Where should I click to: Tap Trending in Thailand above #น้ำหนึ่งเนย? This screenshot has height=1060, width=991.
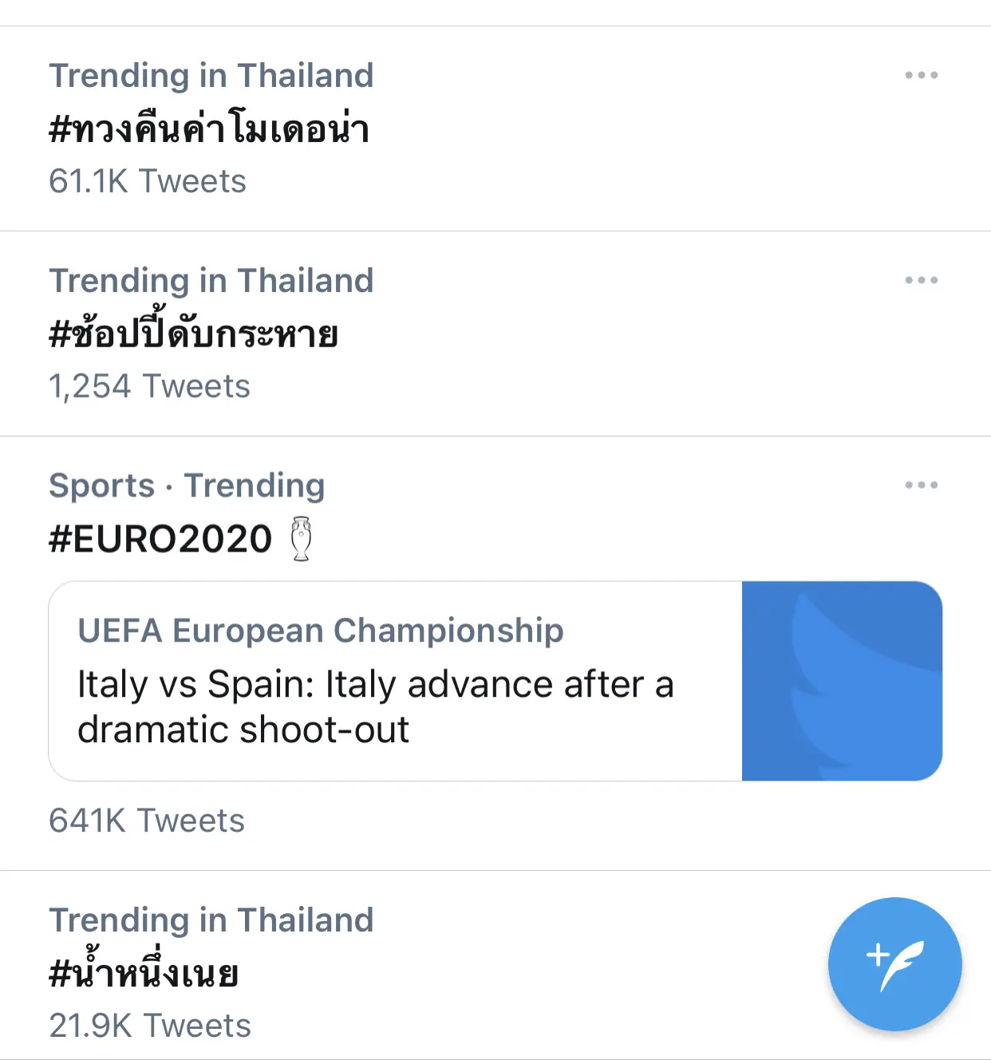pyautogui.click(x=211, y=920)
